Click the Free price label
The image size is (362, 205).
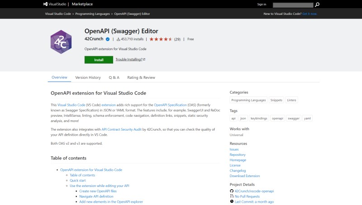(x=191, y=39)
